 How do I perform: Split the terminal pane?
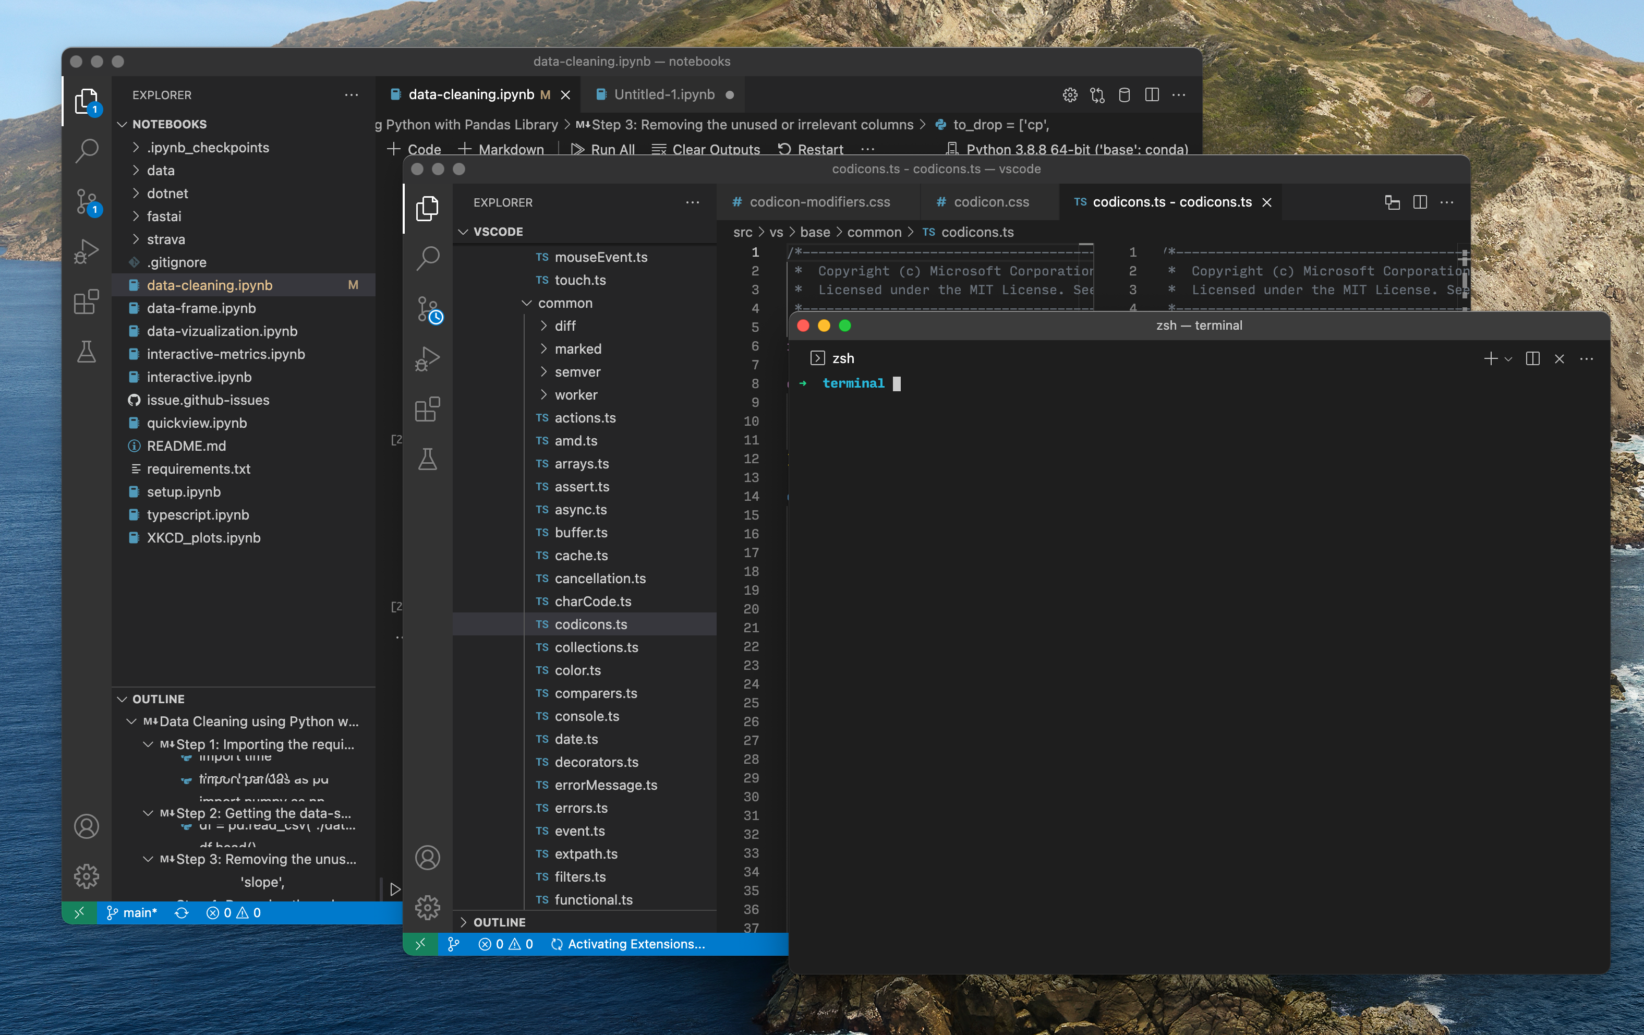(x=1532, y=358)
